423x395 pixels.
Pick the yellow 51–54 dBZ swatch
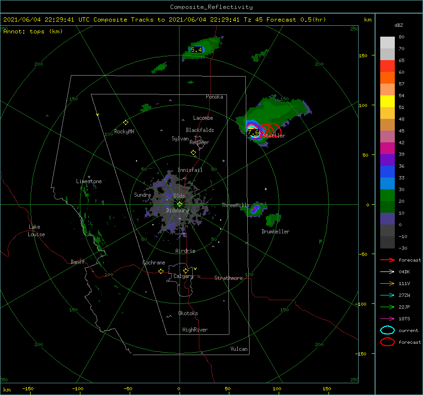387,101
